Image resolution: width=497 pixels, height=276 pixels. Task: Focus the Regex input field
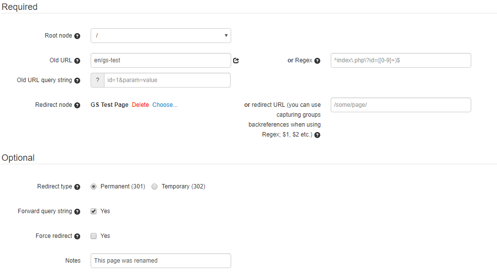coord(400,60)
